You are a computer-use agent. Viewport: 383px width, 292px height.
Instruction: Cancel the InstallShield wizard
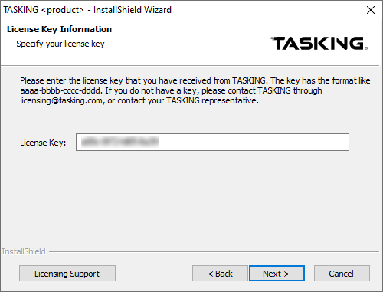click(342, 274)
